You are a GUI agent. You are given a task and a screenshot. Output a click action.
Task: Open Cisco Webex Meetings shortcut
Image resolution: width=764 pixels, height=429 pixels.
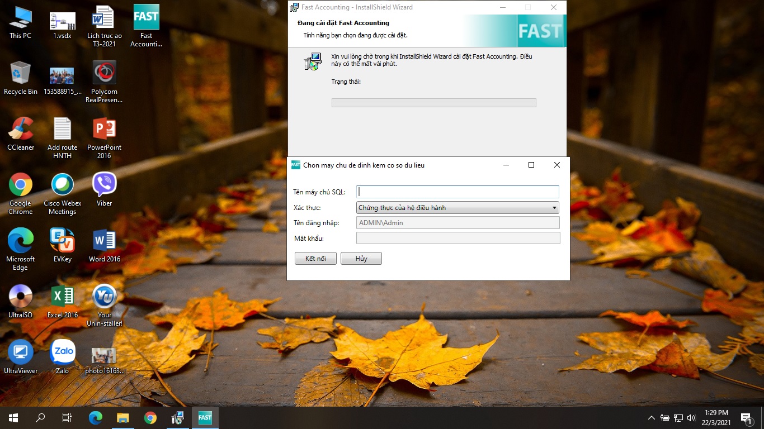tap(62, 185)
